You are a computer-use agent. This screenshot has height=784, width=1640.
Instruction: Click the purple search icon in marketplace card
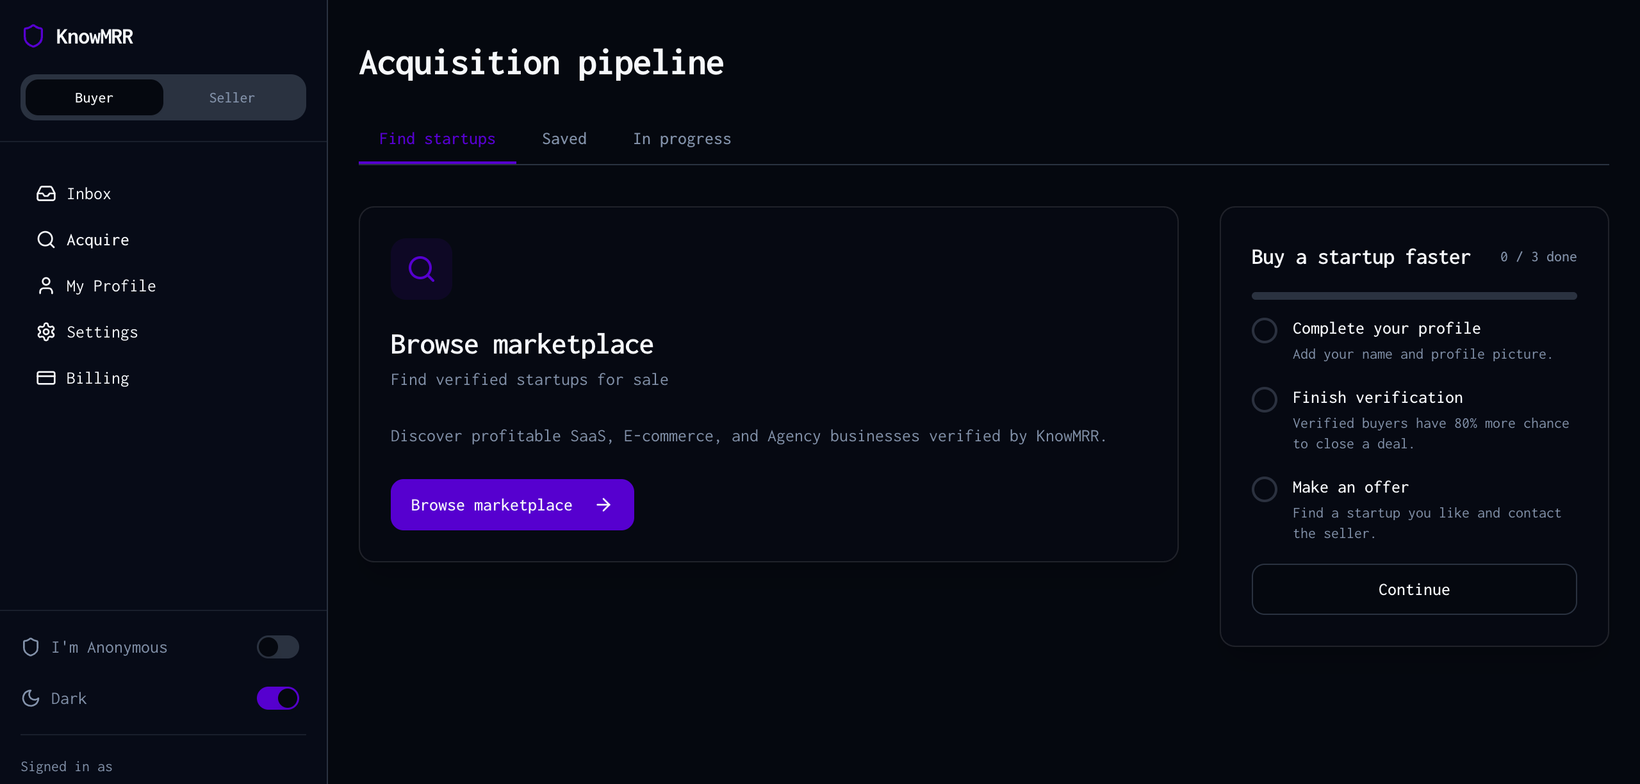tap(422, 269)
